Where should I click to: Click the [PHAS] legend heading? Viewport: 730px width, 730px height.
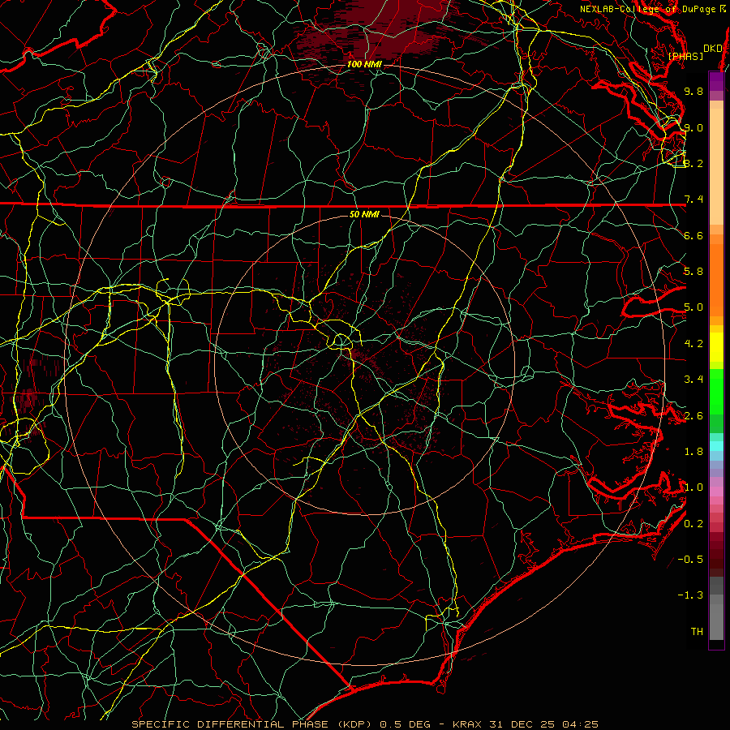coord(685,56)
